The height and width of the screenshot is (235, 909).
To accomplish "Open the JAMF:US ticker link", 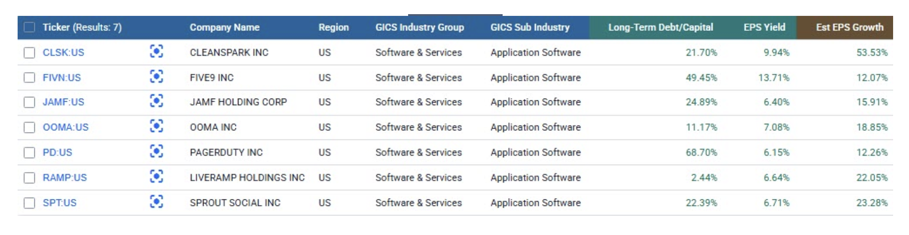I will 64,102.
